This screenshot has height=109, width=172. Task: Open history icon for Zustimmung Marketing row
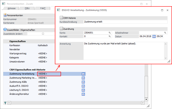point(83,78)
